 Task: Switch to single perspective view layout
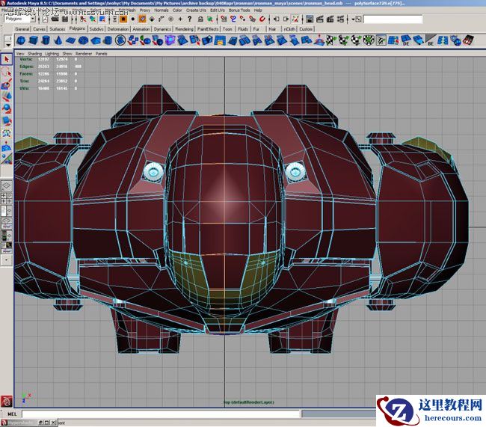point(6,185)
